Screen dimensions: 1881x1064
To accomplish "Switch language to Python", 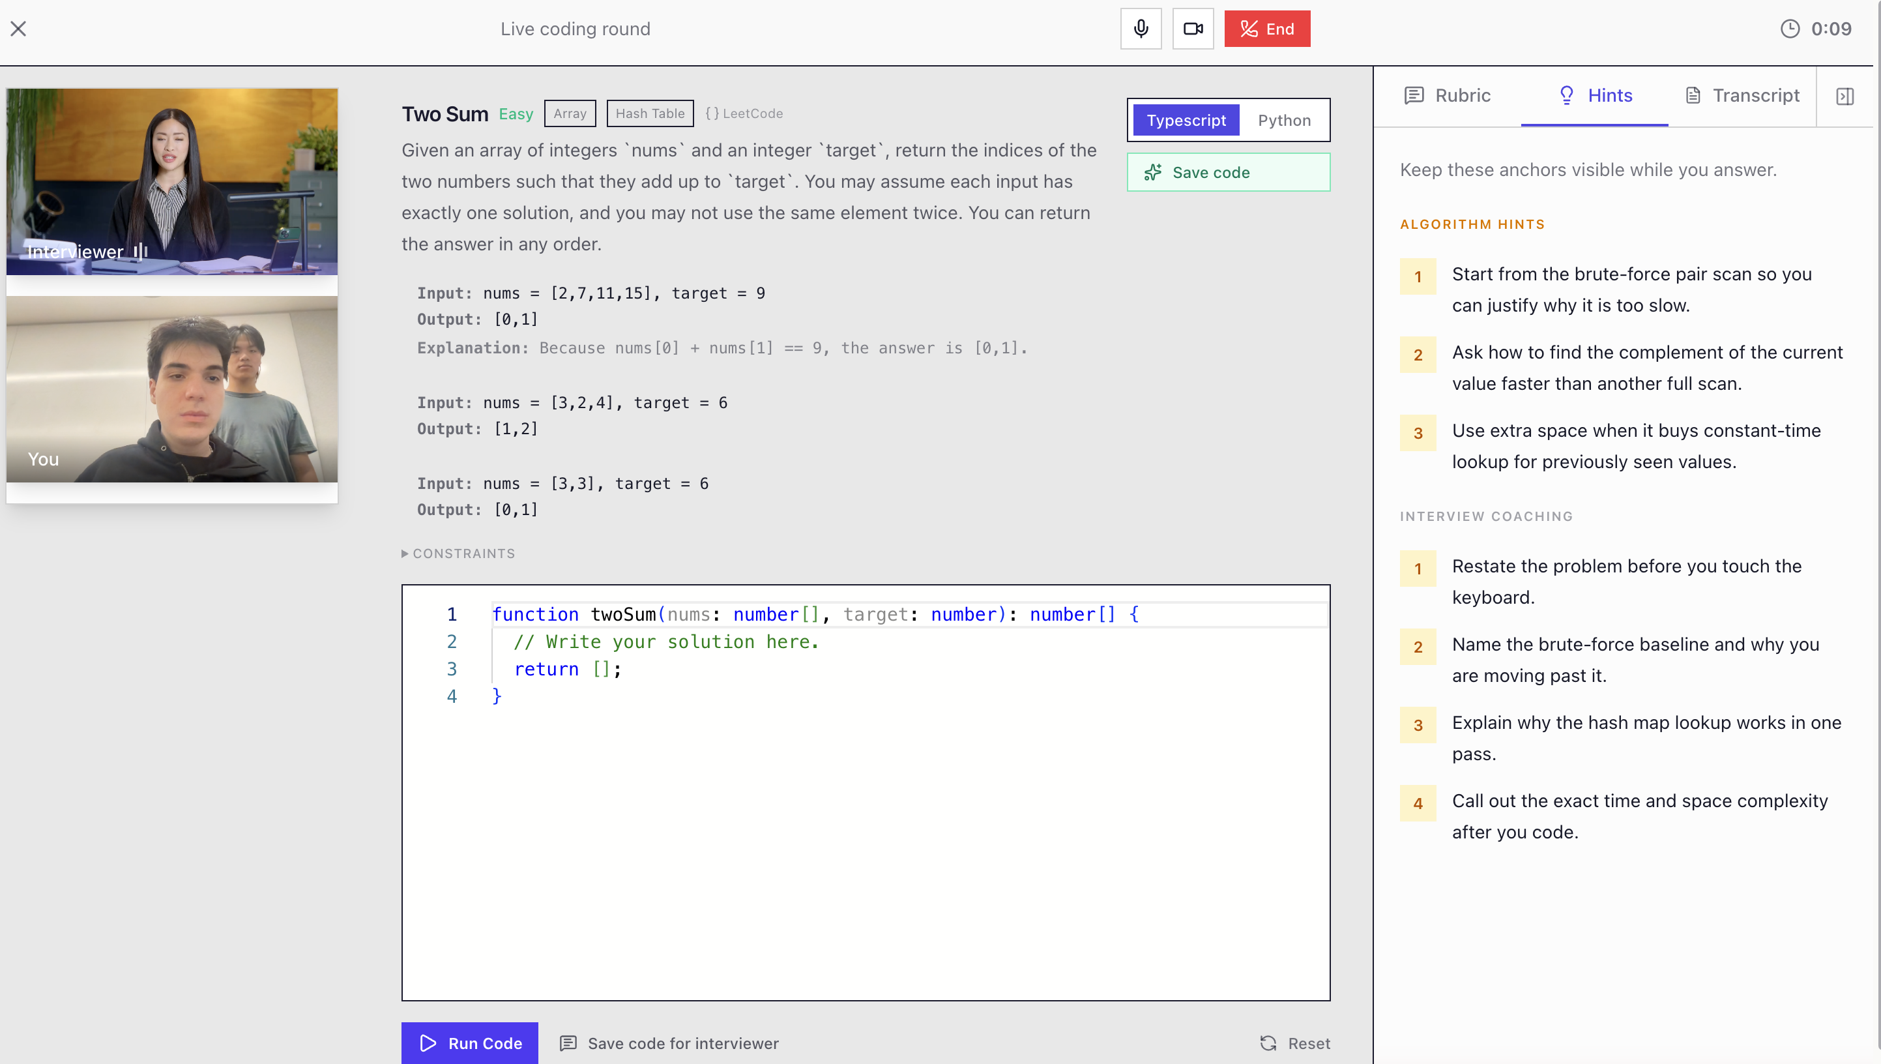I will (x=1283, y=120).
